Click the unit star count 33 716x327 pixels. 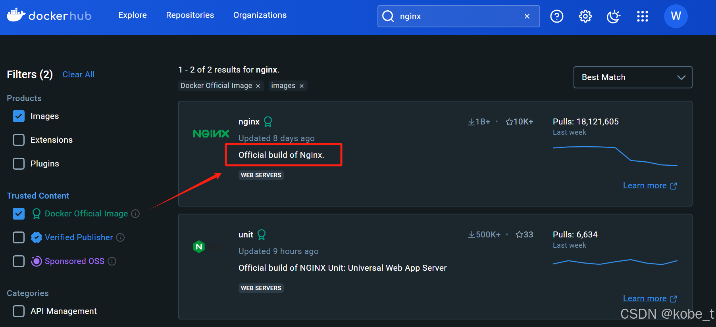tap(524, 235)
